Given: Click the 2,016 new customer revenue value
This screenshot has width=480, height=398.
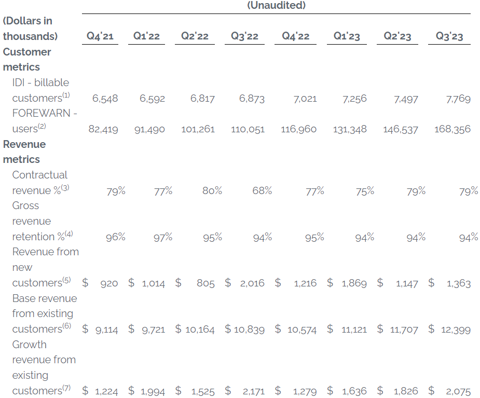Looking at the screenshot, I should (252, 283).
